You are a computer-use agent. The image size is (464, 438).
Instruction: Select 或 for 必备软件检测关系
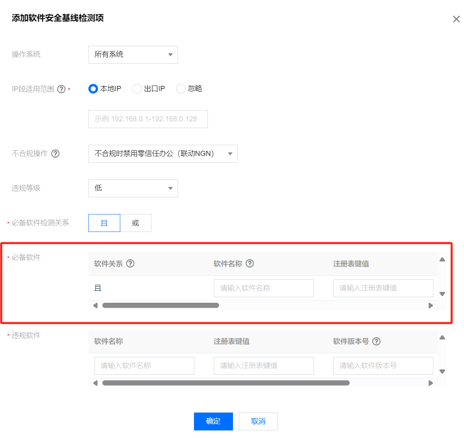[135, 223]
